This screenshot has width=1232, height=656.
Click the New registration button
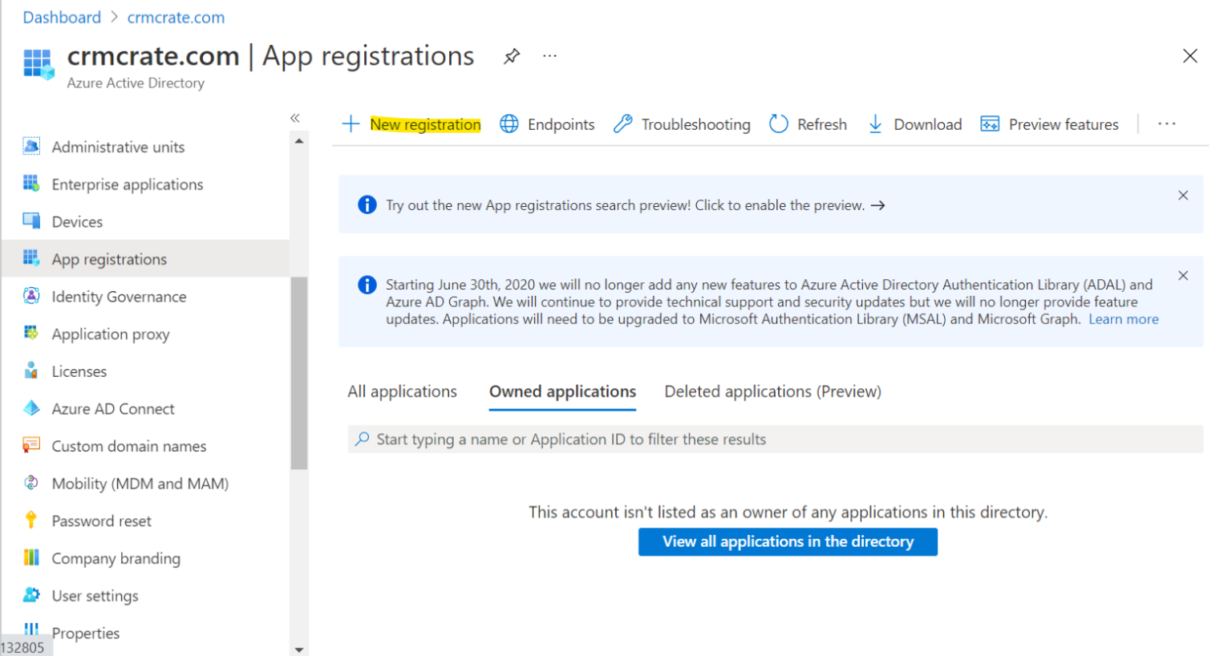coord(411,124)
